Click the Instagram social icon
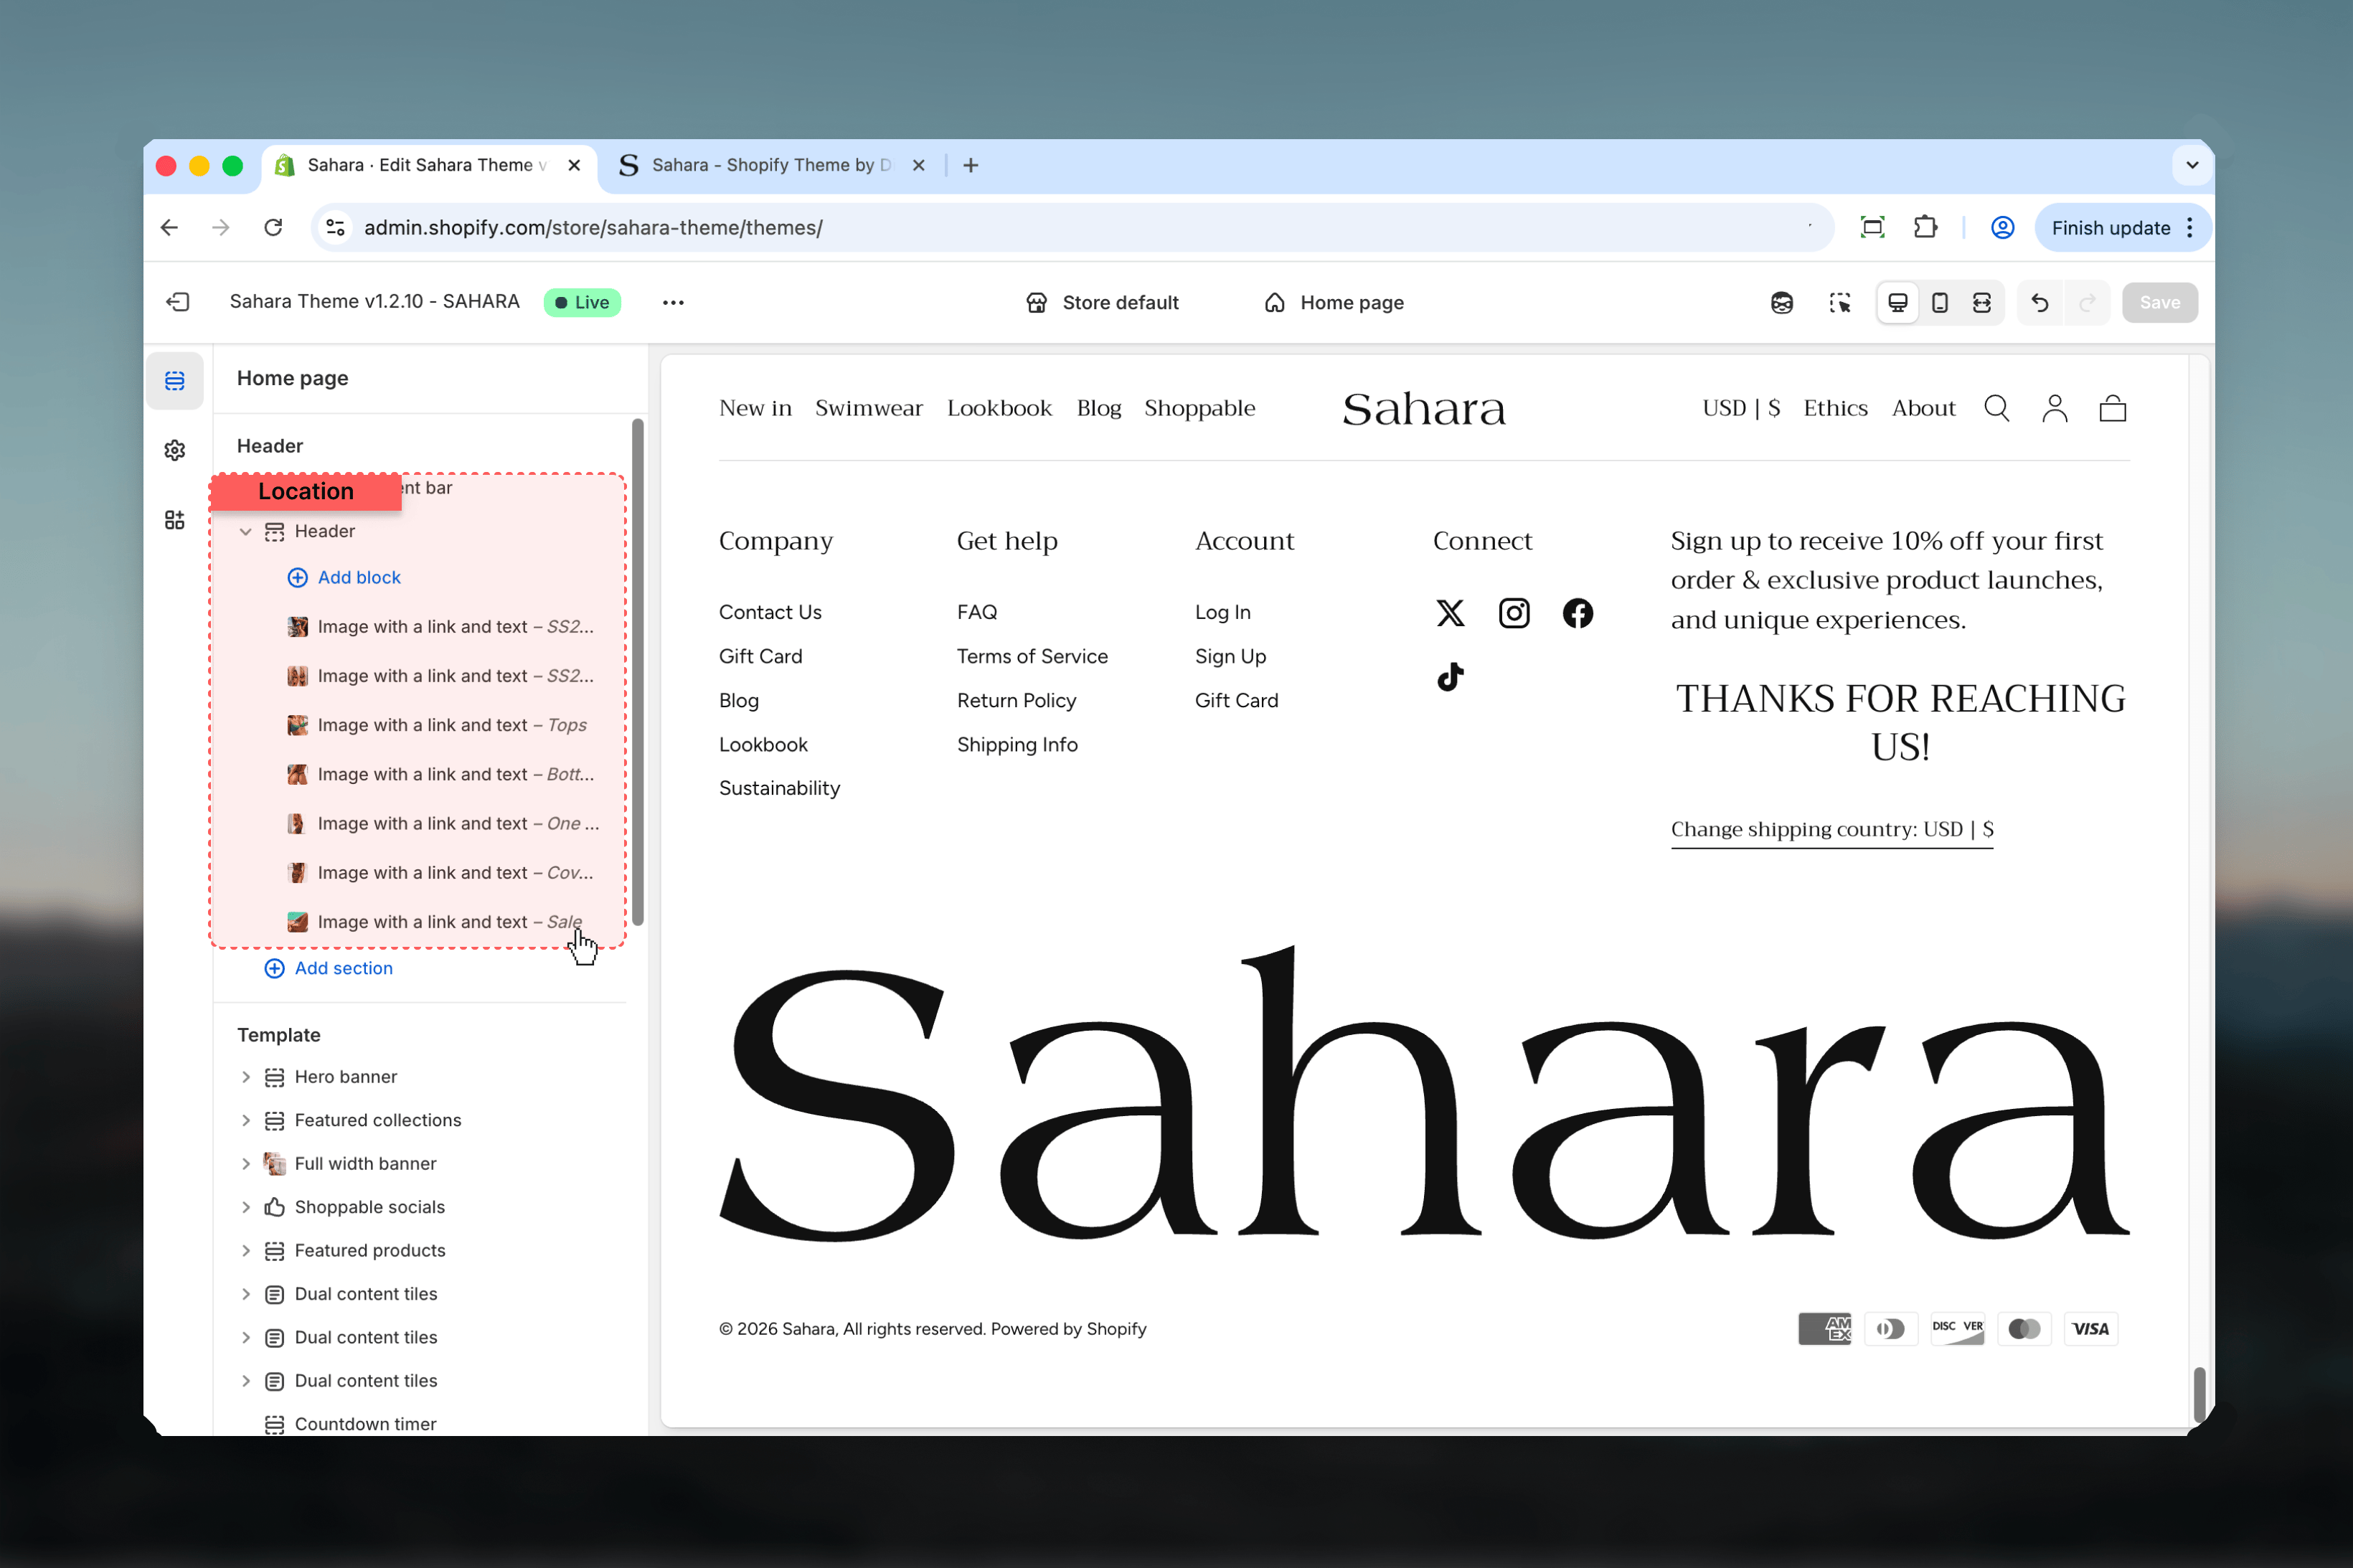Image resolution: width=2353 pixels, height=1568 pixels. [1514, 613]
